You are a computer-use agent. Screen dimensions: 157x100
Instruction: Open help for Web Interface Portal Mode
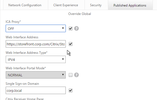pos(76,75)
